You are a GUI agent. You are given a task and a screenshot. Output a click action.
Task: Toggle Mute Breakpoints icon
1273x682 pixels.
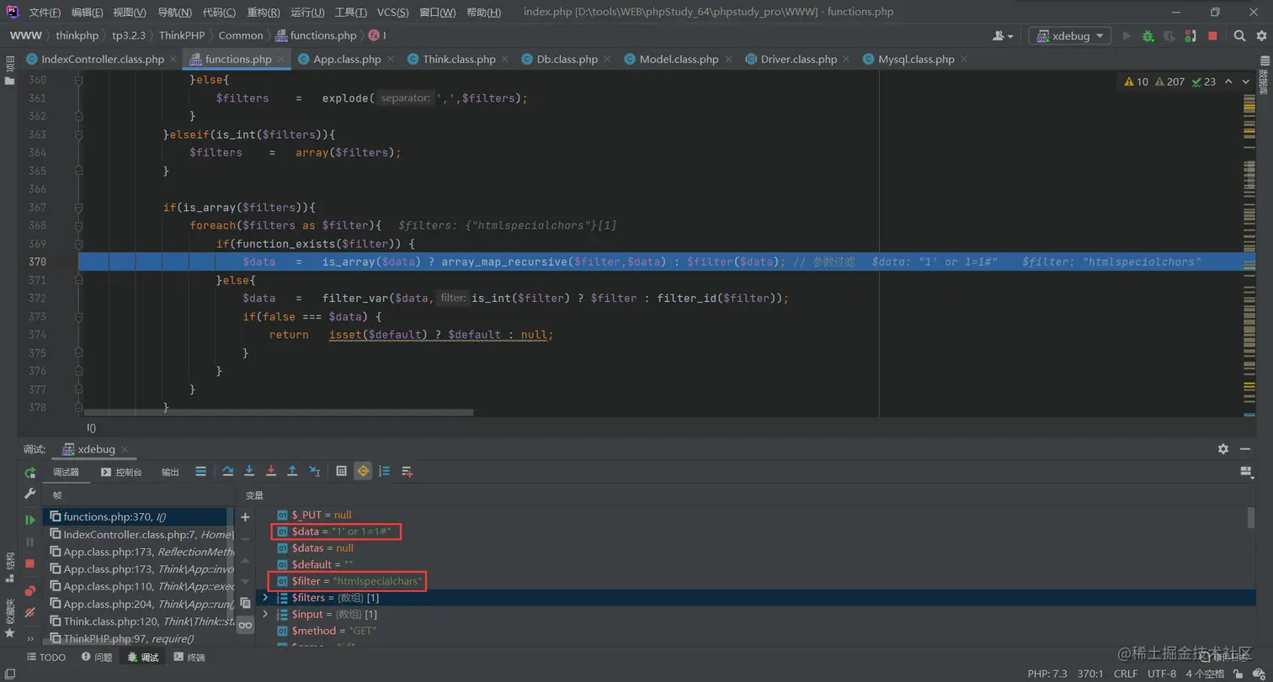[30, 613]
